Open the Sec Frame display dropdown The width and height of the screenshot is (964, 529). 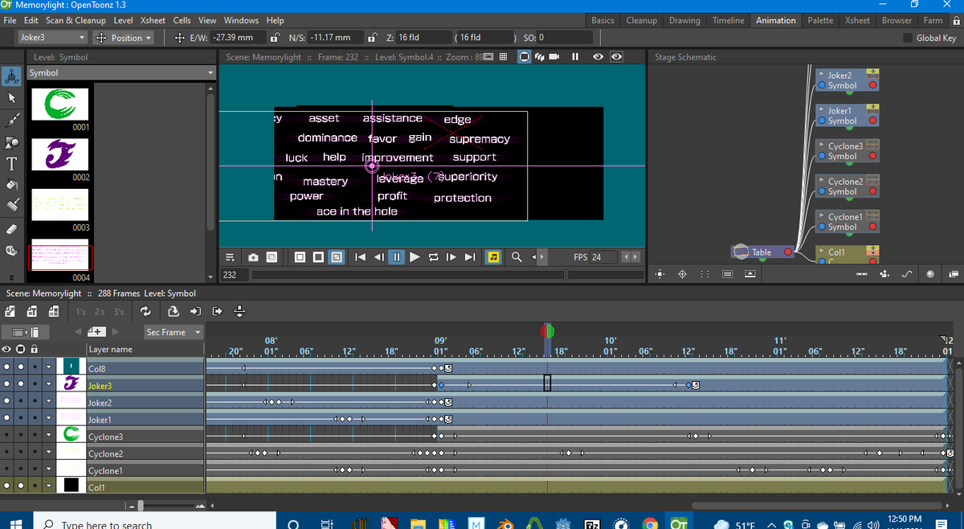[173, 332]
